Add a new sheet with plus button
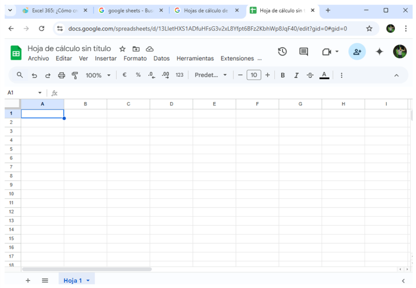This screenshot has width=416, height=288. tap(28, 281)
